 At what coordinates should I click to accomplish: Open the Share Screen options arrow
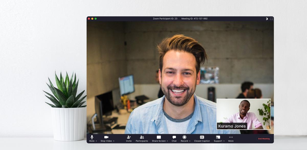(x=167, y=141)
